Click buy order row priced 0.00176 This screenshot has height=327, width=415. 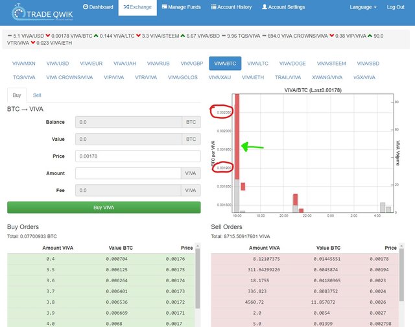tap(101, 259)
